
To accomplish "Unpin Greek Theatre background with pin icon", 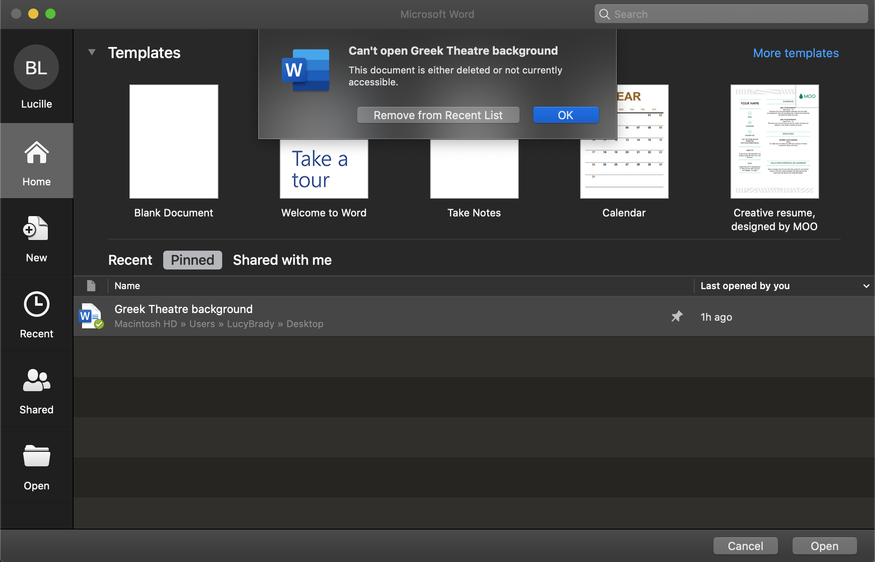I will pos(677,316).
